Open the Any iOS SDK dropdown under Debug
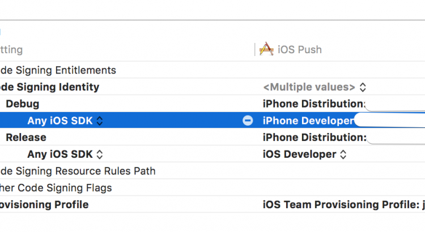This screenshot has width=425, height=232. 65,121
